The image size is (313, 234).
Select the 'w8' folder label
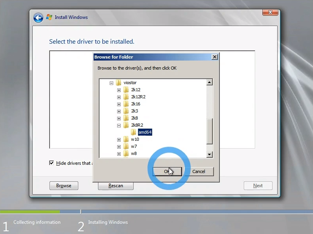(134, 153)
